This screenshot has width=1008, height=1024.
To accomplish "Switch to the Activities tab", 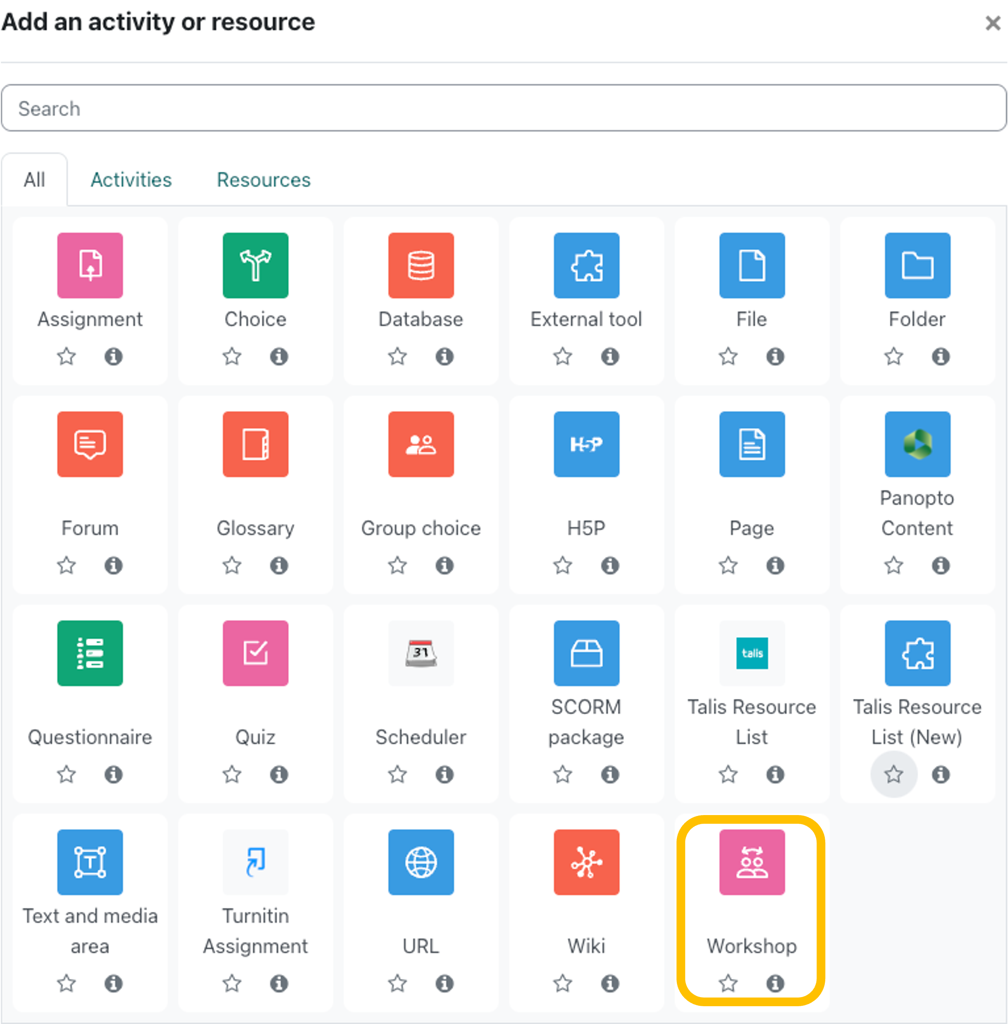I will (131, 180).
